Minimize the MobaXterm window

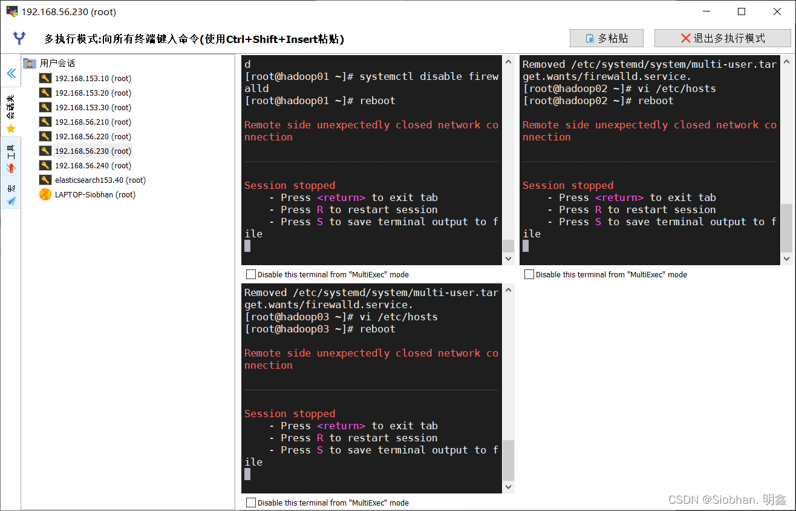706,12
